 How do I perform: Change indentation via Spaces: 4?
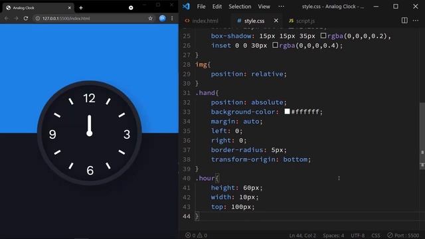(333, 236)
